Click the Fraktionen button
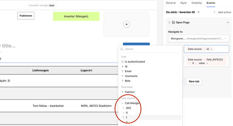 coord(26,16)
